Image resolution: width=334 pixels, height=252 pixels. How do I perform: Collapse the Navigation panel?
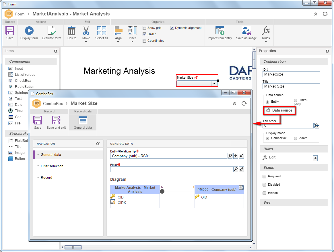[x=98, y=144]
